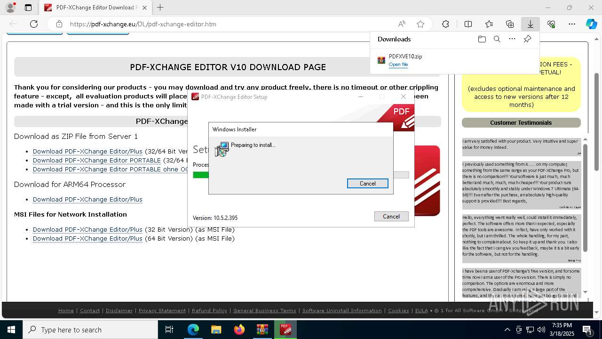Pin the Downloads panel
Image resolution: width=602 pixels, height=339 pixels.
pos(527,39)
